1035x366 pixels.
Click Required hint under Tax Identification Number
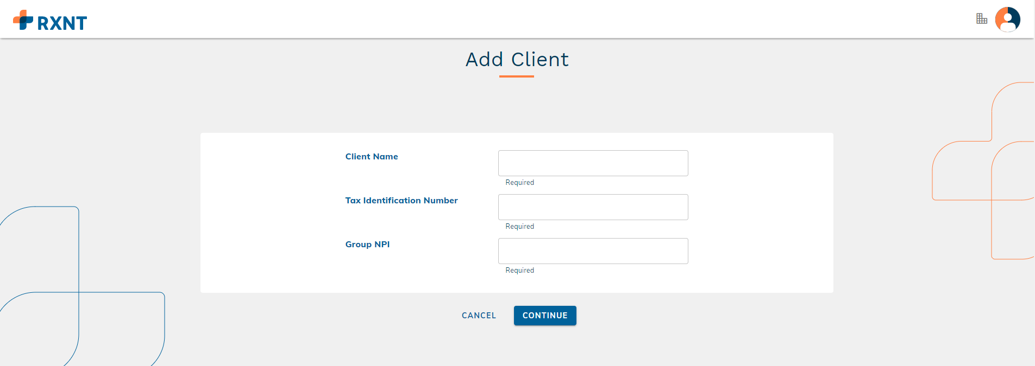520,227
